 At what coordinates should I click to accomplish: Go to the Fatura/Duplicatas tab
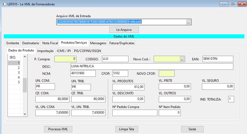122,43
